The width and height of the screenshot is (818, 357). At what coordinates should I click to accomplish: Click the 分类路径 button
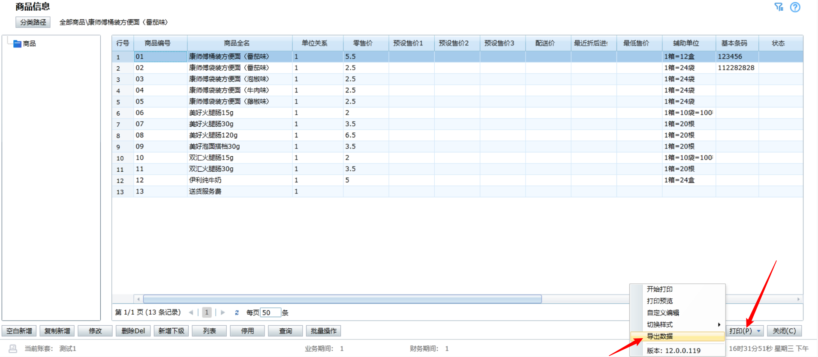click(x=33, y=22)
